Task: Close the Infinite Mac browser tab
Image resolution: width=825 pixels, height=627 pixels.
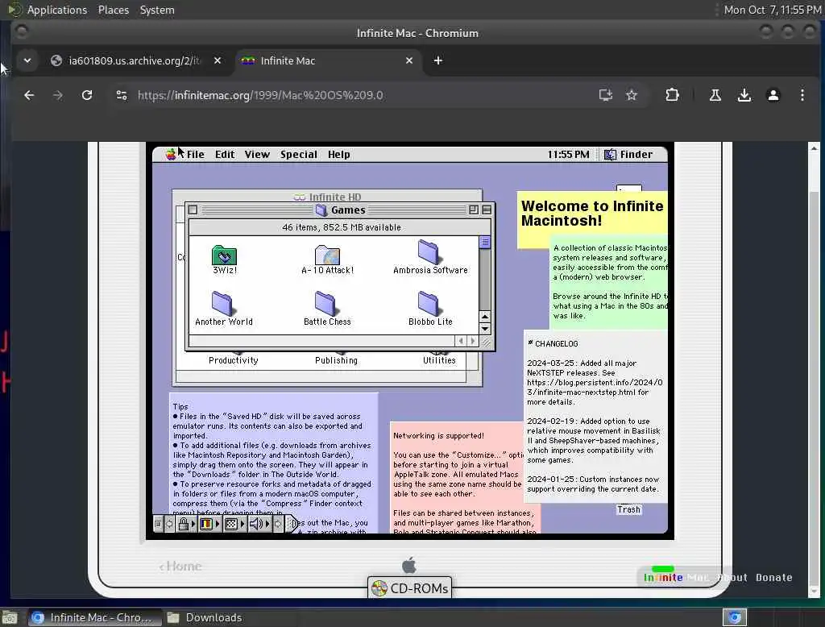Action: tap(408, 60)
